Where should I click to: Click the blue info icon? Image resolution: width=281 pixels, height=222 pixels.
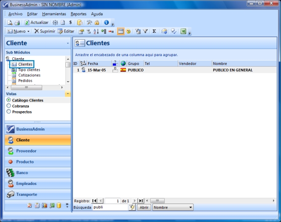[107, 22]
